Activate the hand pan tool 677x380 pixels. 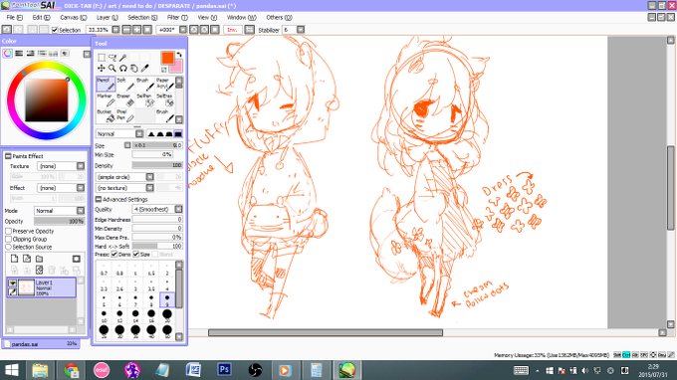(133, 69)
